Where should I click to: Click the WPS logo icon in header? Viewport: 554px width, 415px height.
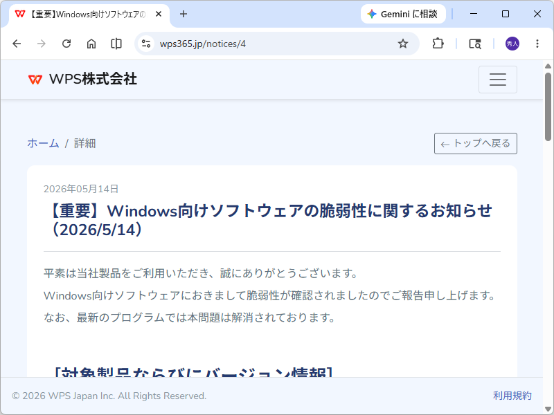35,80
